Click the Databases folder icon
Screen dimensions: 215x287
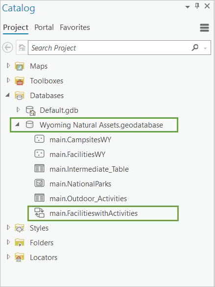point(20,96)
